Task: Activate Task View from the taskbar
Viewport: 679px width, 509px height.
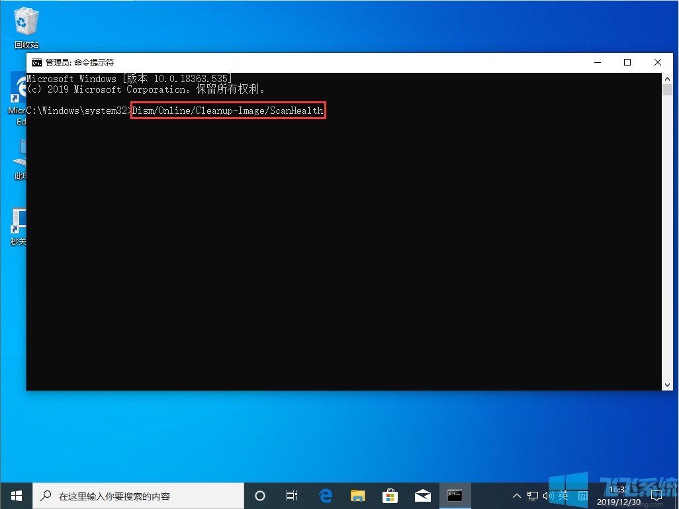Action: click(291, 495)
